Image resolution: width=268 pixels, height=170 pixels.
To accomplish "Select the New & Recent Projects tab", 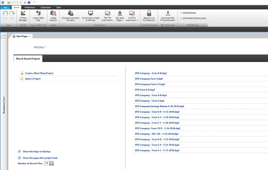I will pyautogui.click(x=28, y=59).
